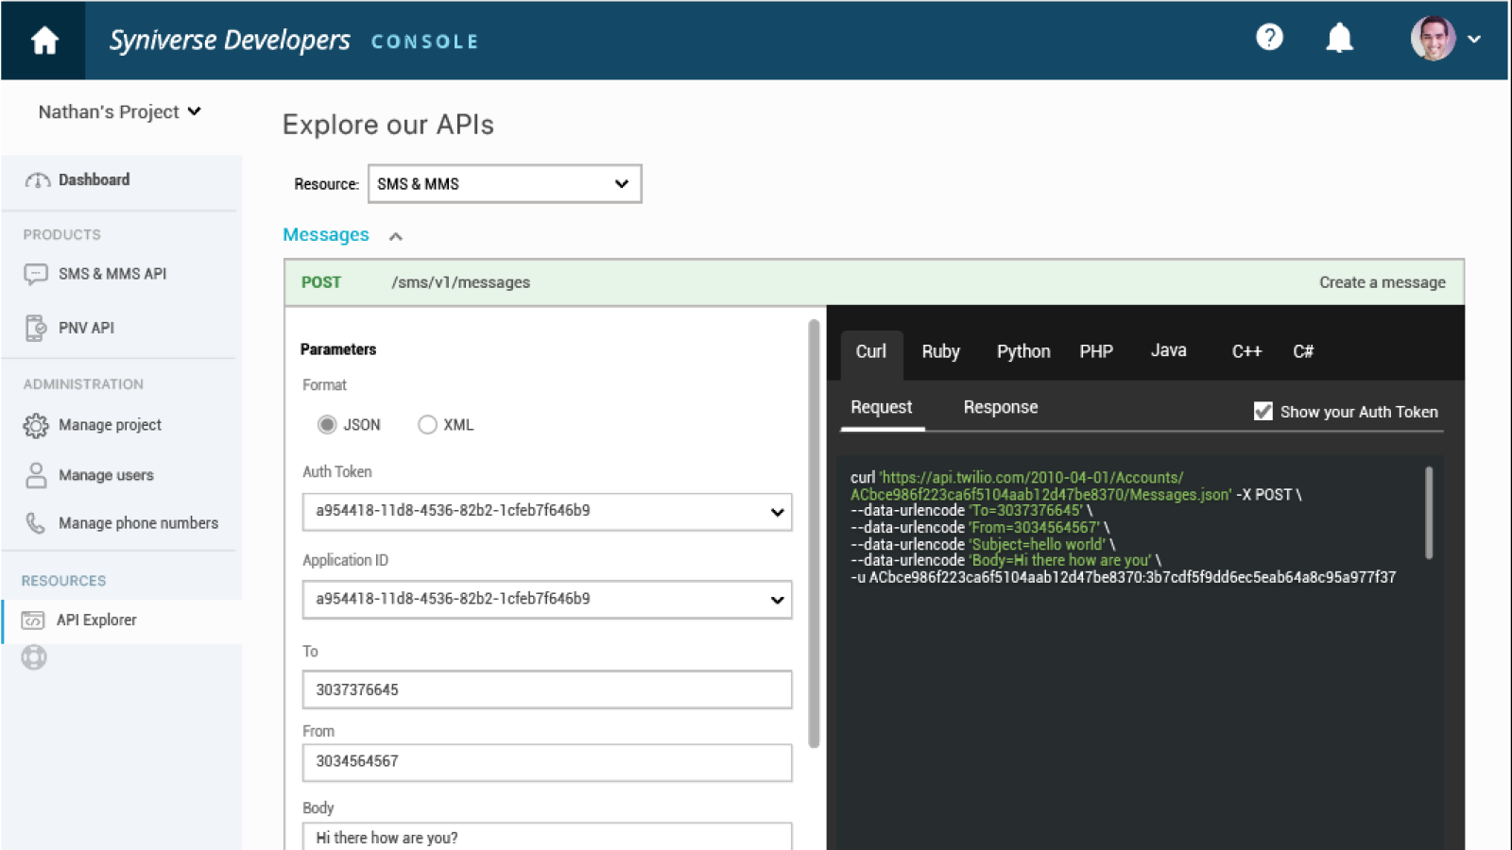Switch to the Python tab
This screenshot has height=850, width=1512.
1023,352
